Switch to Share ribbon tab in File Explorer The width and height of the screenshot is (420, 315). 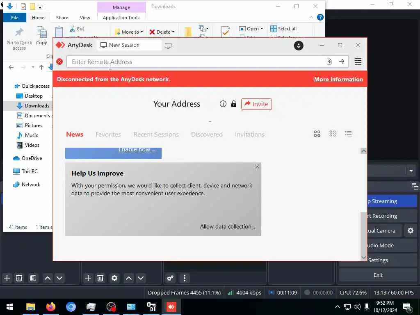pos(62,18)
